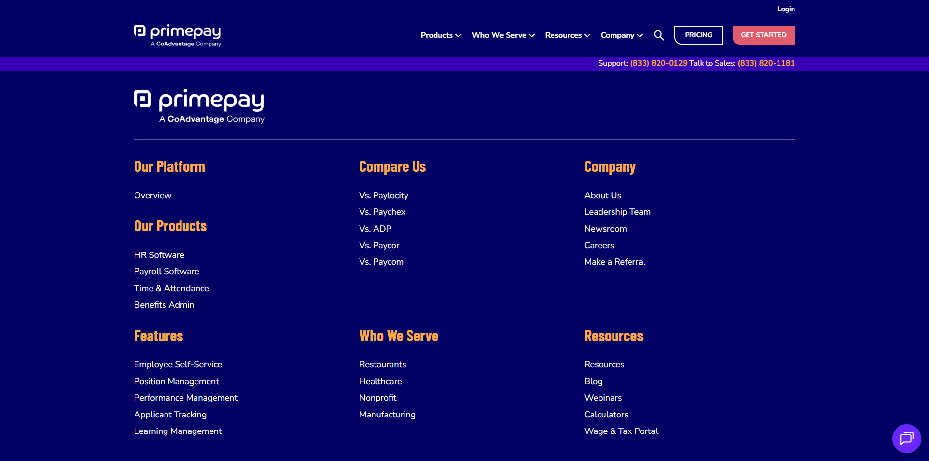Go to Payroll Software page
The width and height of the screenshot is (929, 461).
166,271
